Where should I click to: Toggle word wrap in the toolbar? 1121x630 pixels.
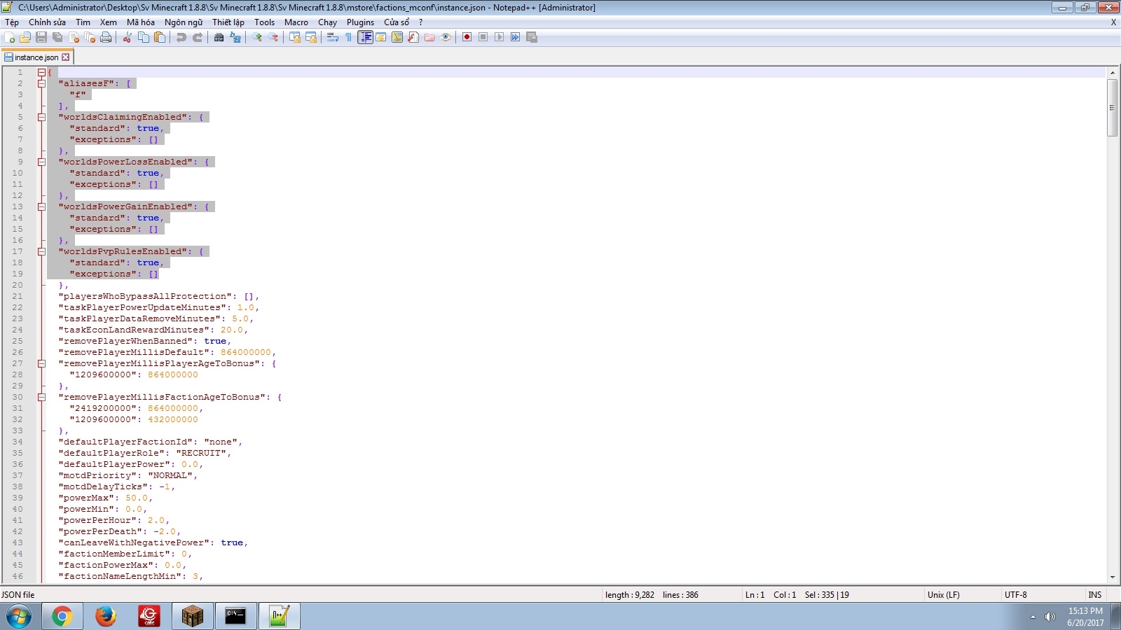(x=332, y=37)
